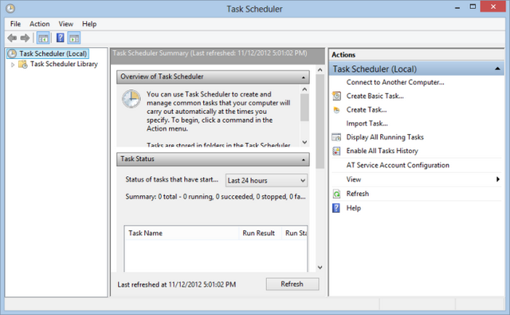Click the green Refresh icon in Actions
The height and width of the screenshot is (315, 510).
(336, 194)
